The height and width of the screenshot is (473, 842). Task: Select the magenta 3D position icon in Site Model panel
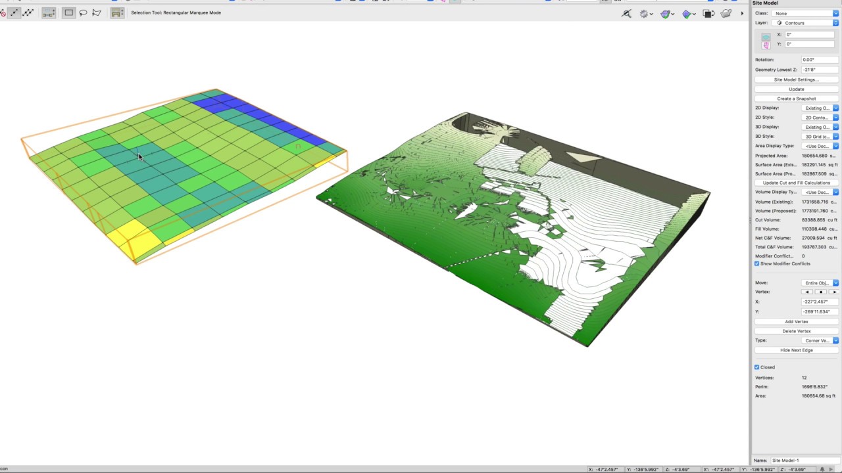tap(766, 45)
